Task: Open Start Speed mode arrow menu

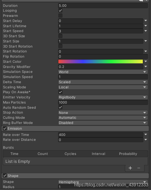Action: coord(146,31)
